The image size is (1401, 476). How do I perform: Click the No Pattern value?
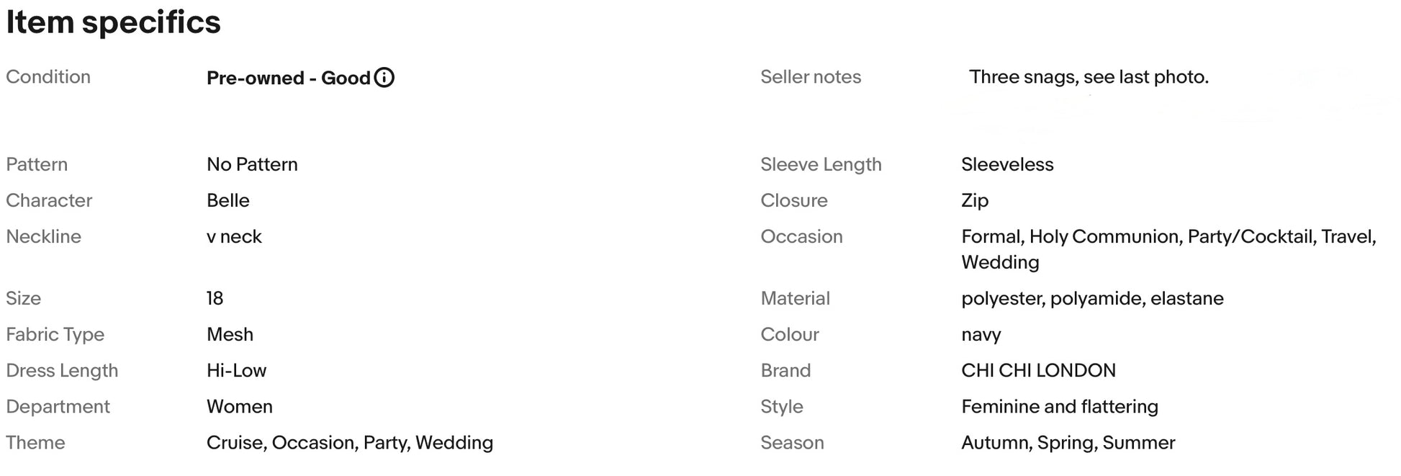pyautogui.click(x=252, y=164)
